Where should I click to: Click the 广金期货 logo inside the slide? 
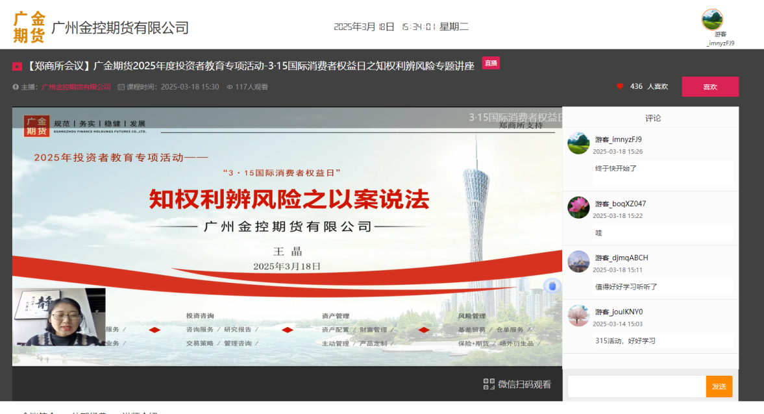click(x=36, y=126)
